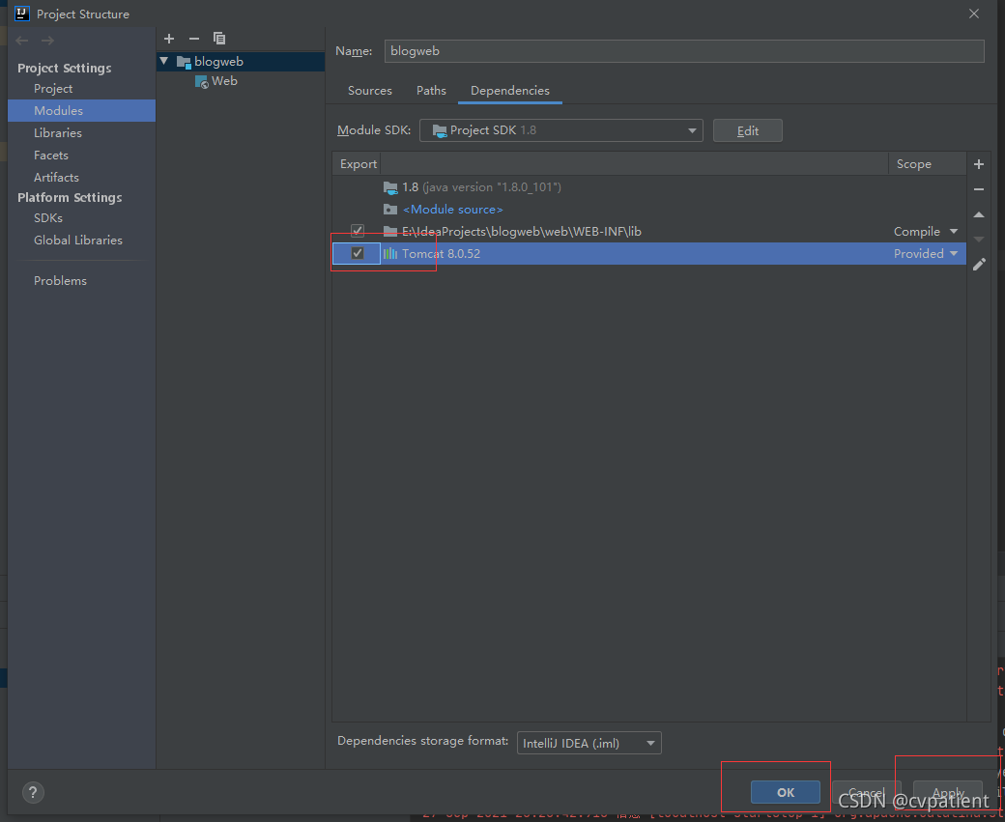Open help with the question mark icon
Image resolution: width=1005 pixels, height=822 pixels.
pyautogui.click(x=33, y=792)
